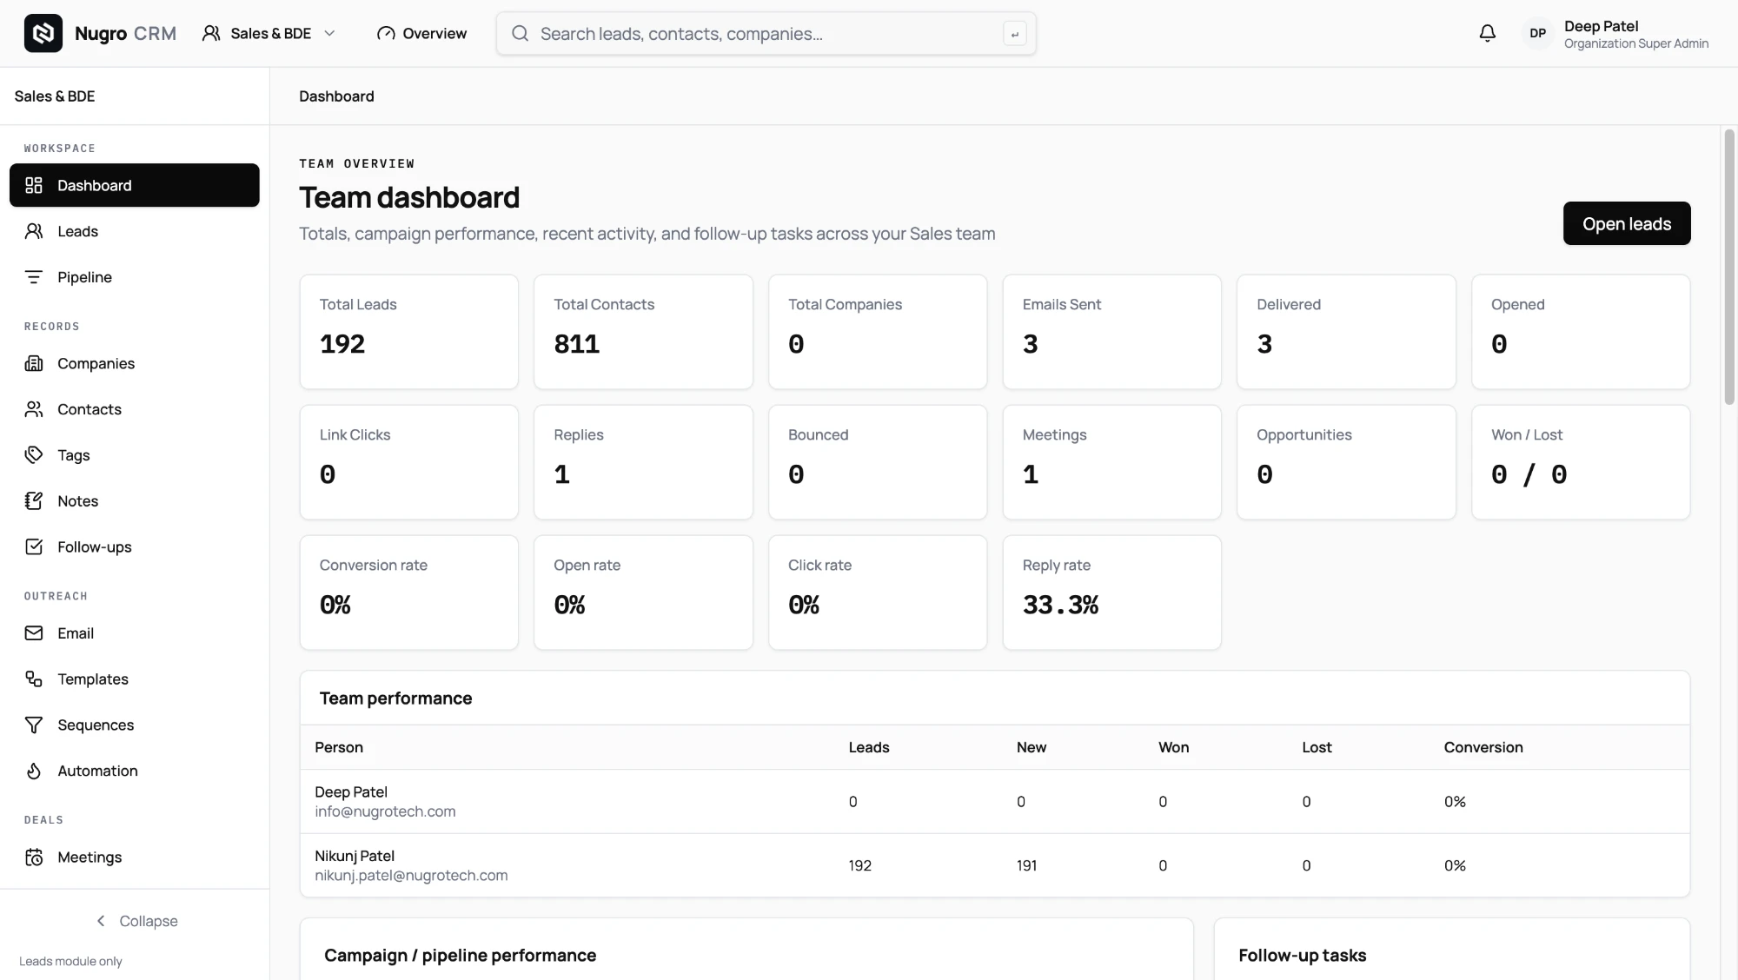Screen dimensions: 1738x980
Task: Click the Contacts people icon
Action: tap(34, 409)
